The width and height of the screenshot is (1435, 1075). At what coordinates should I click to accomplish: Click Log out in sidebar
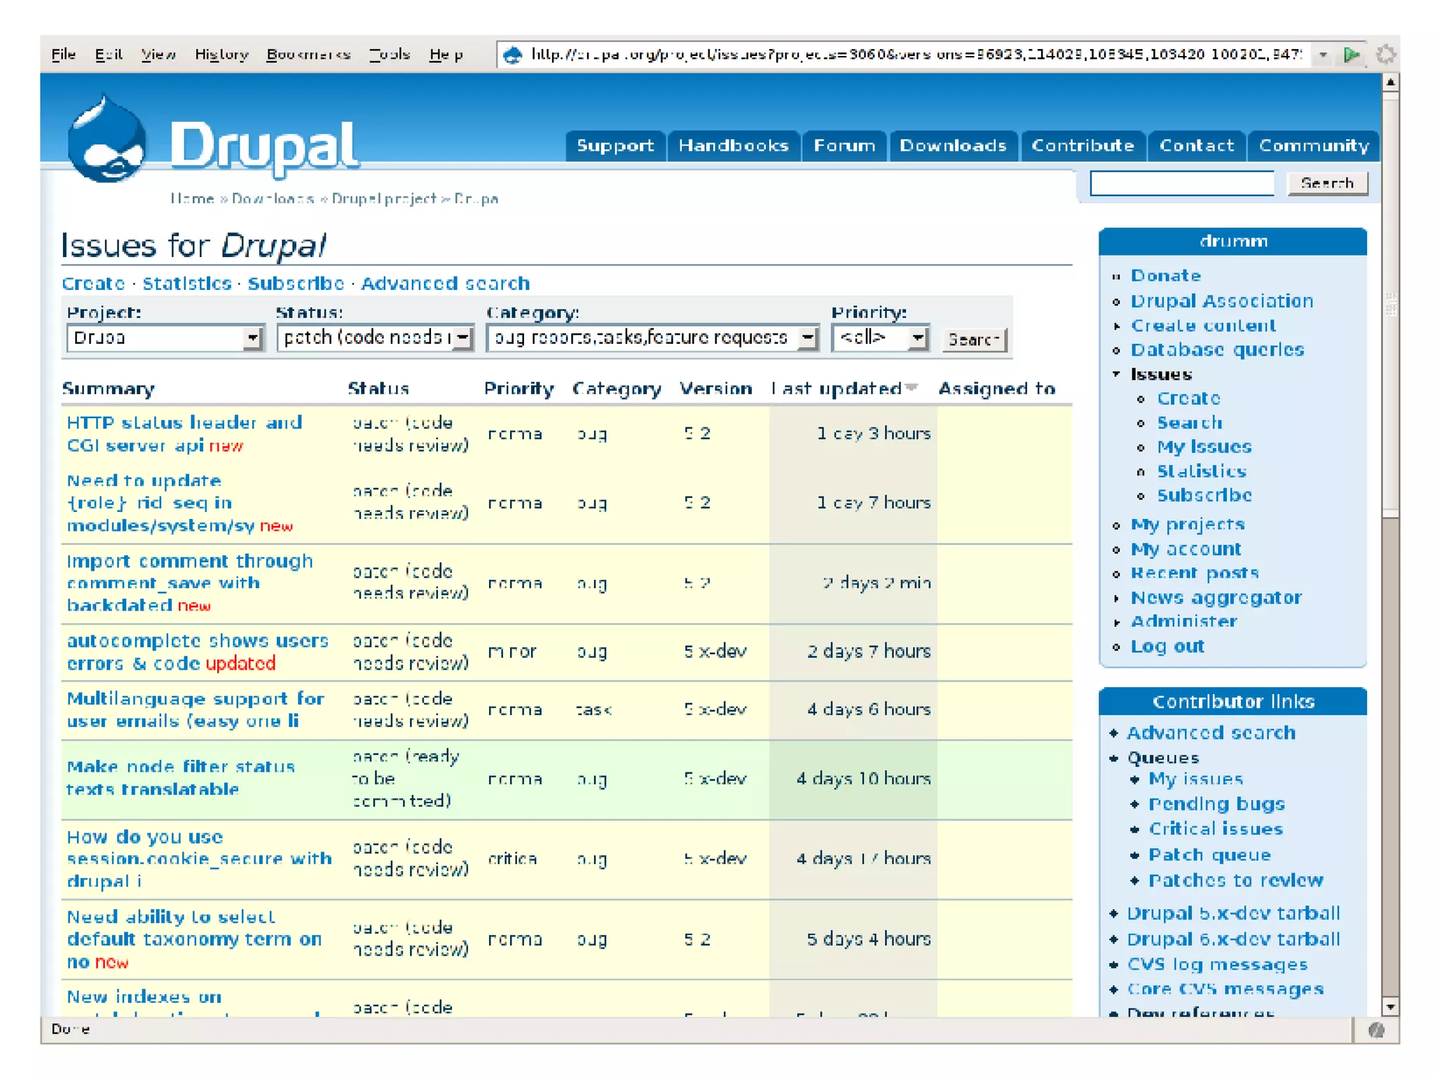click(x=1167, y=646)
